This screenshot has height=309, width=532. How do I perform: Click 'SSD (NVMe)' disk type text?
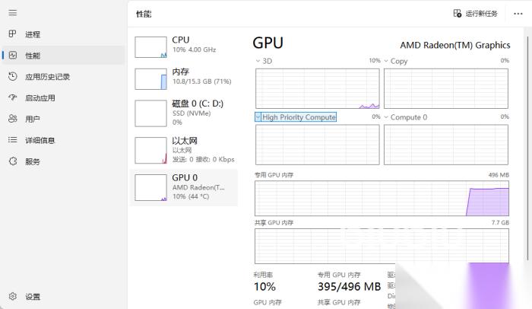tap(192, 113)
